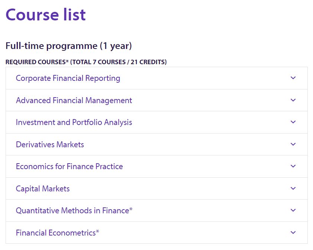Viewport: 313px width, 250px height.
Task: Click chevron for Quantitative Methods in Finance
Action: click(x=293, y=210)
